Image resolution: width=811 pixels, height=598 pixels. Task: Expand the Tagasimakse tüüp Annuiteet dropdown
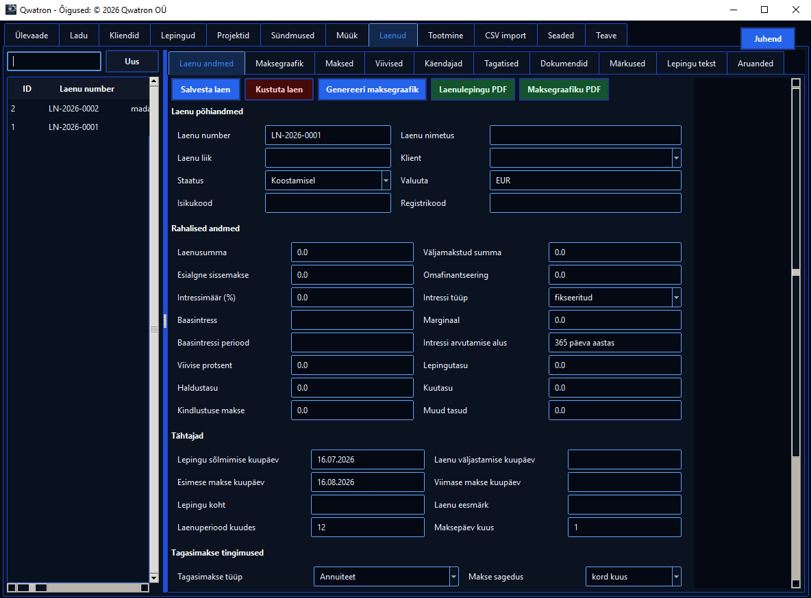coord(453,577)
